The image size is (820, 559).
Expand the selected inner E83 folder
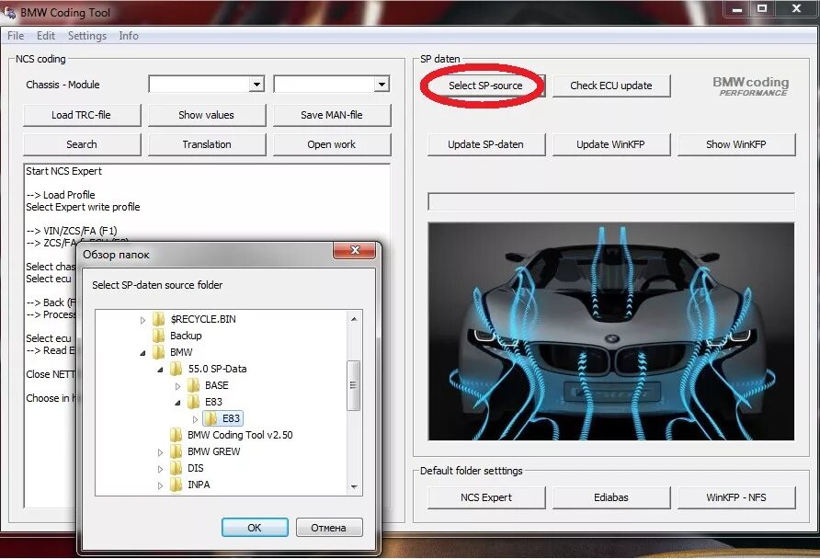coord(195,419)
